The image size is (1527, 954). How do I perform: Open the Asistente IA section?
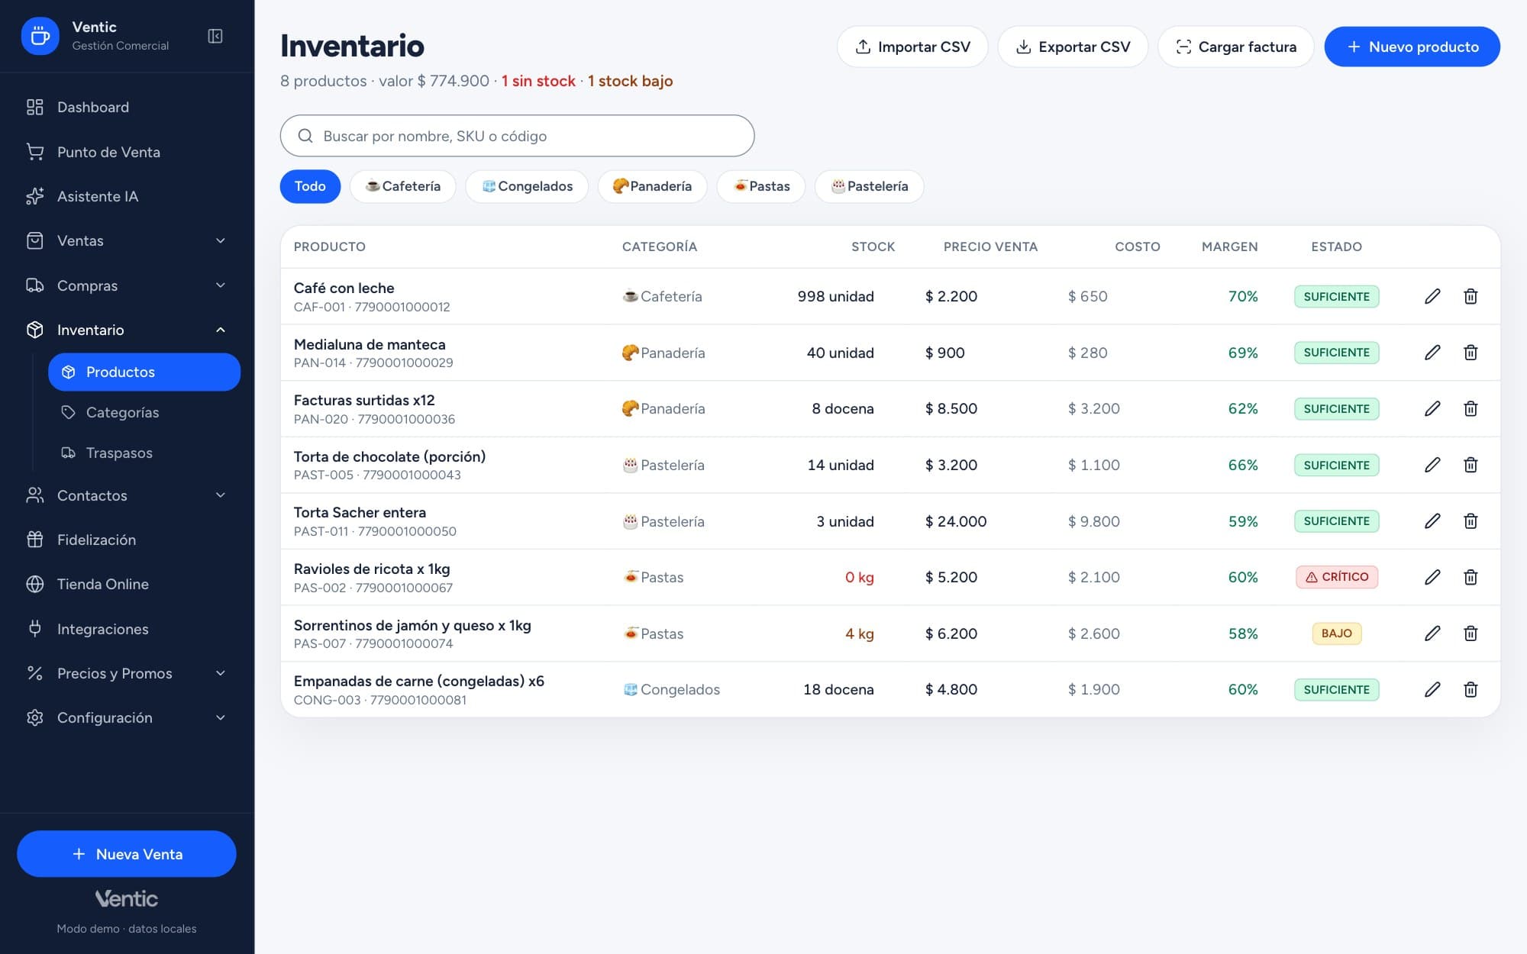127,196
